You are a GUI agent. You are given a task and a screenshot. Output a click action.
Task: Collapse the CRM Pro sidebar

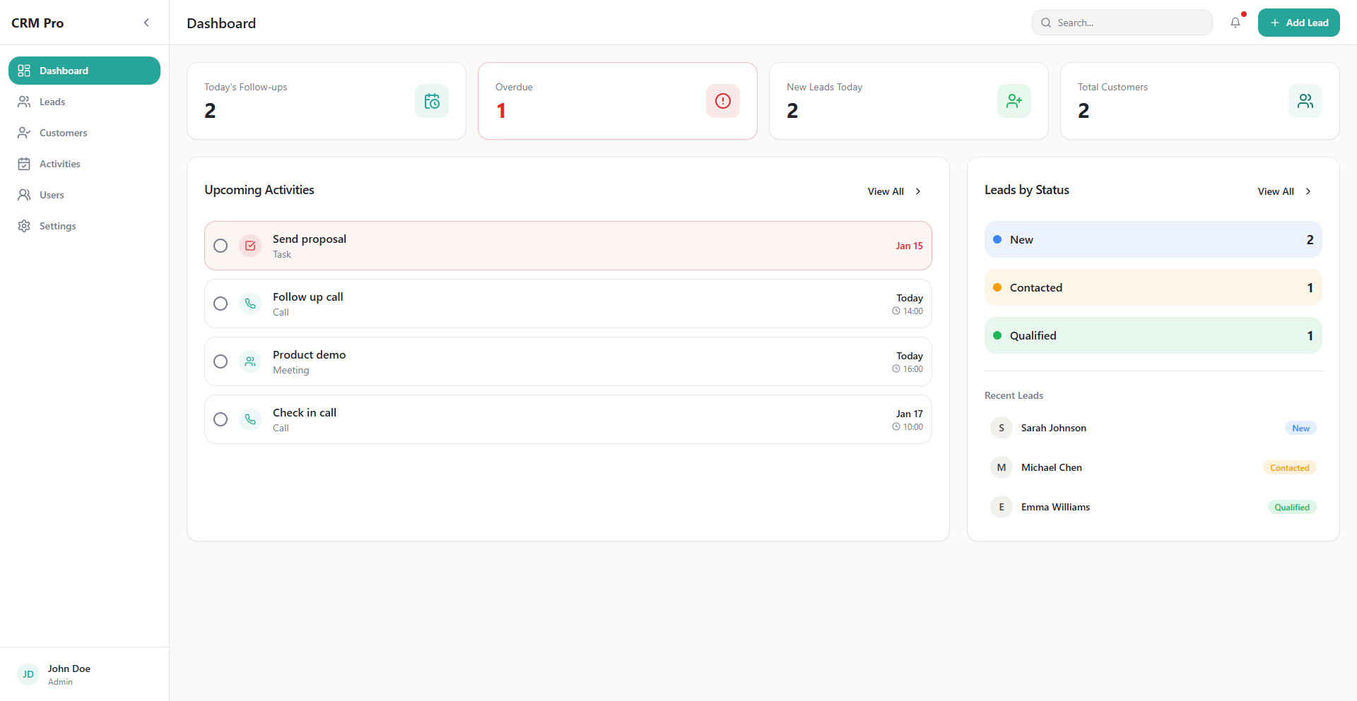[146, 23]
